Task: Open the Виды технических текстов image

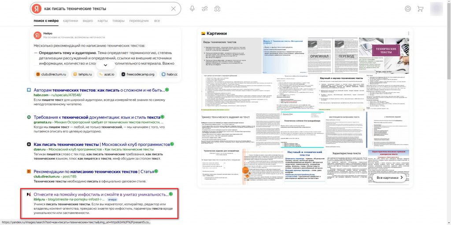Action: (231, 56)
